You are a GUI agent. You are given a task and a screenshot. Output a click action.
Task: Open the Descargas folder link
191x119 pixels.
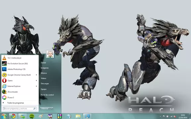[45, 84]
